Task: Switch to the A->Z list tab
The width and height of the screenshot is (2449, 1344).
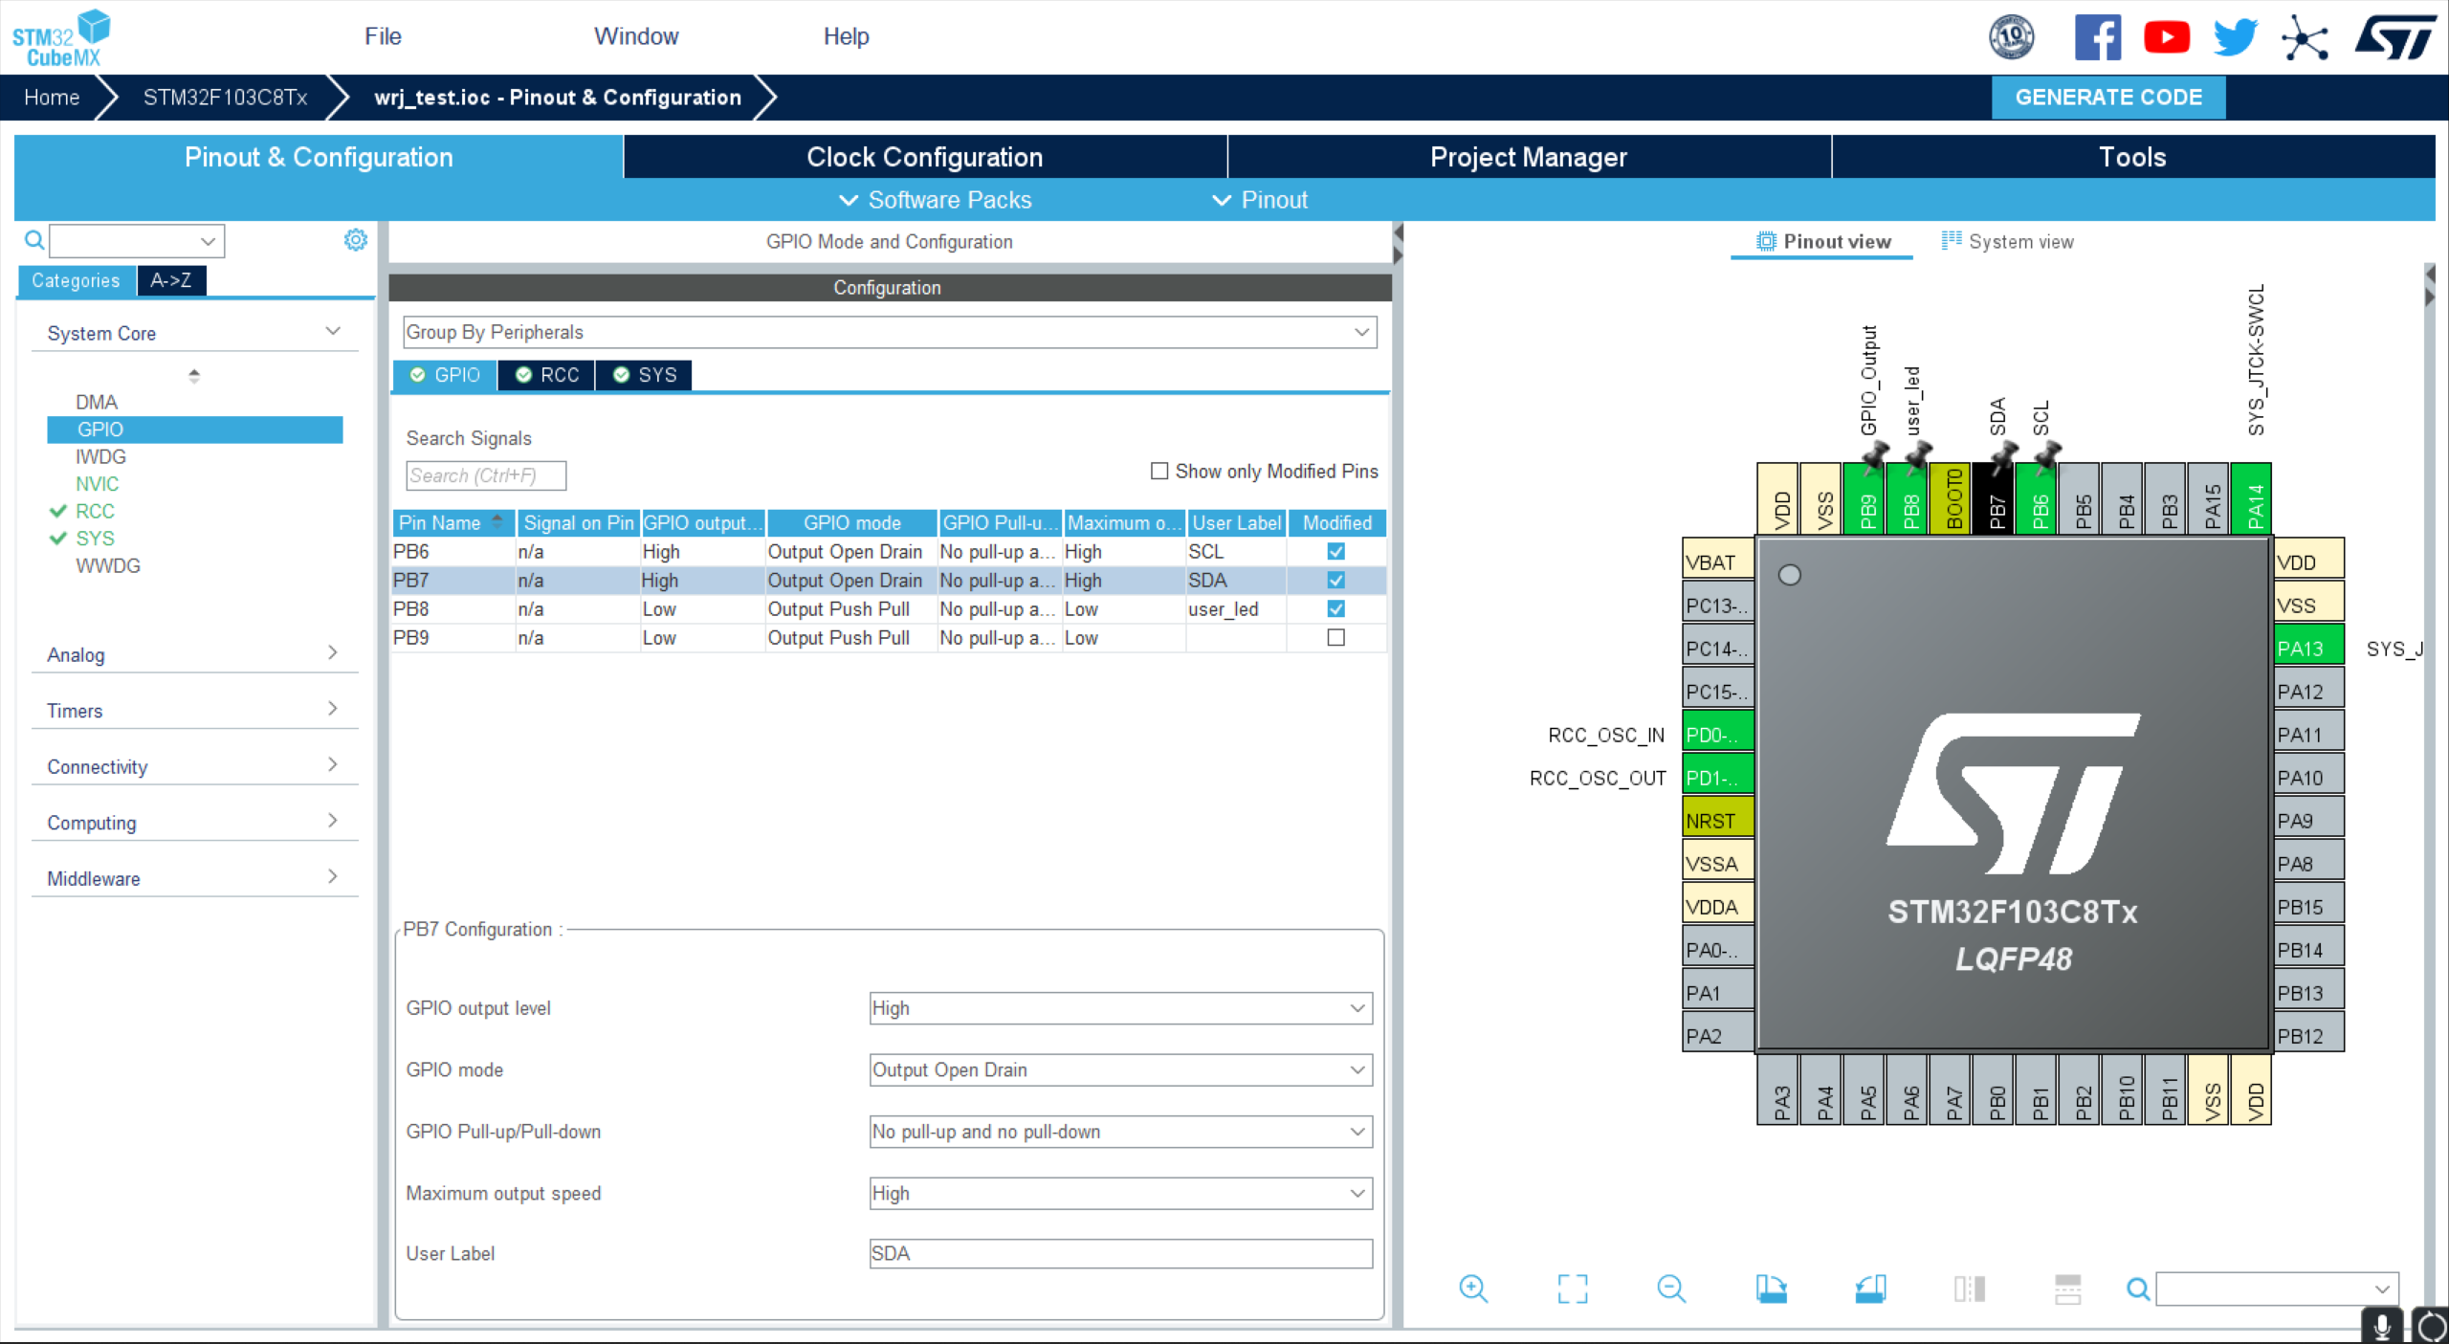Action: (x=171, y=280)
